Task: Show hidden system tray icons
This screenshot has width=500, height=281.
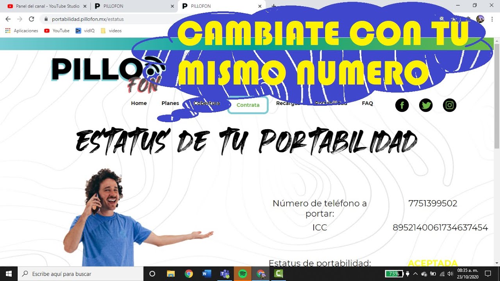Action: click(415, 274)
